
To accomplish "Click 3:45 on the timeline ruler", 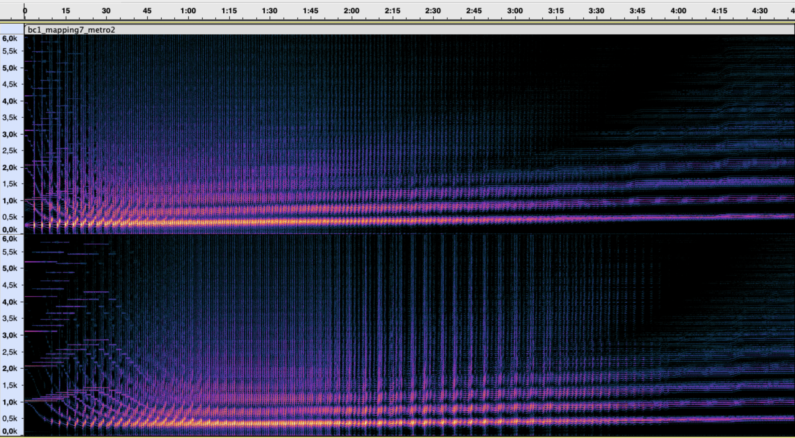I will pyautogui.click(x=637, y=11).
